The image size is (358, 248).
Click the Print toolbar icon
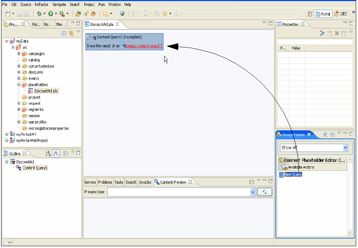pyautogui.click(x=27, y=14)
